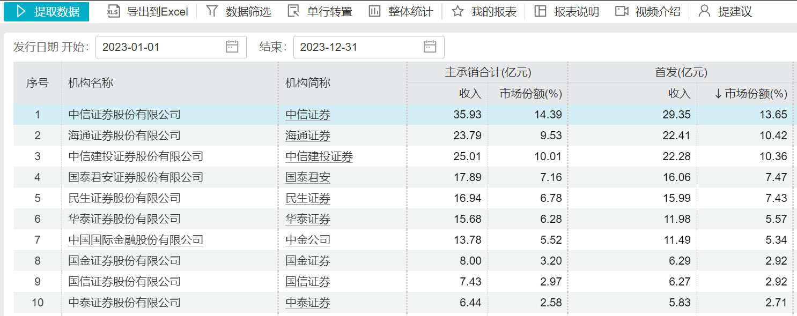Open the 中信证券 short name link

tap(308, 115)
